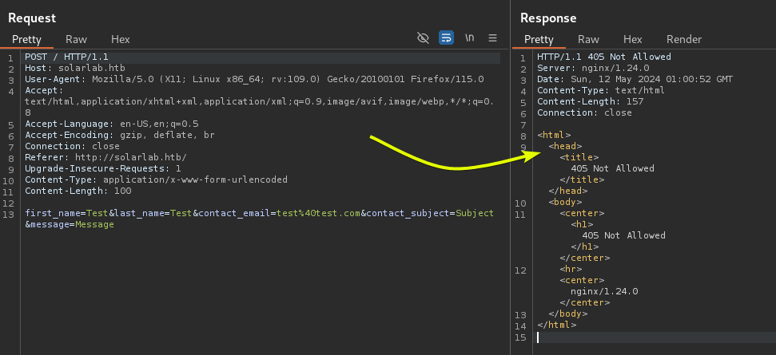Place cursor in the Content-Length: 100 header
Screen dimensions: 776x355
pyautogui.click(x=78, y=191)
